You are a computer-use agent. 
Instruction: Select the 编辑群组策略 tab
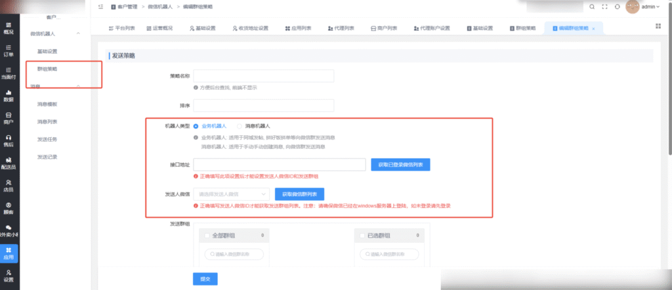coord(573,28)
